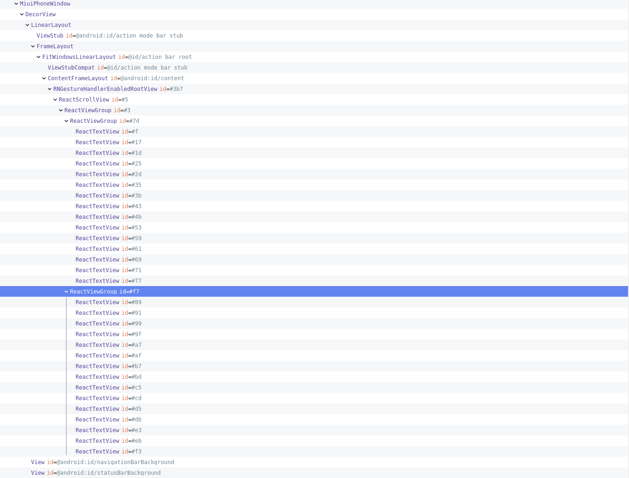The height and width of the screenshot is (478, 629).
Task: Select ReactTextView id=#59 row
Action: pyautogui.click(x=314, y=238)
